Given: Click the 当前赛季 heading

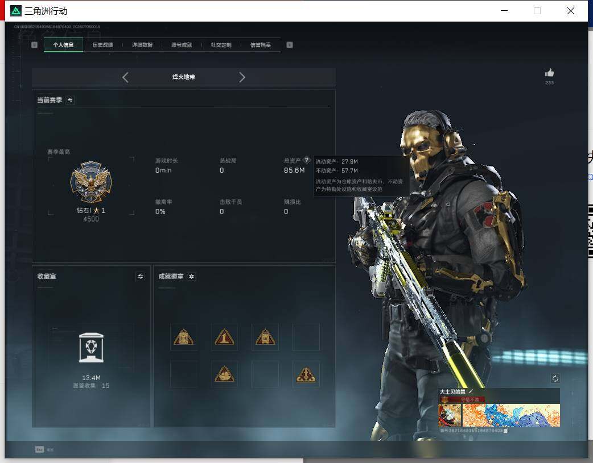Looking at the screenshot, I should (50, 99).
